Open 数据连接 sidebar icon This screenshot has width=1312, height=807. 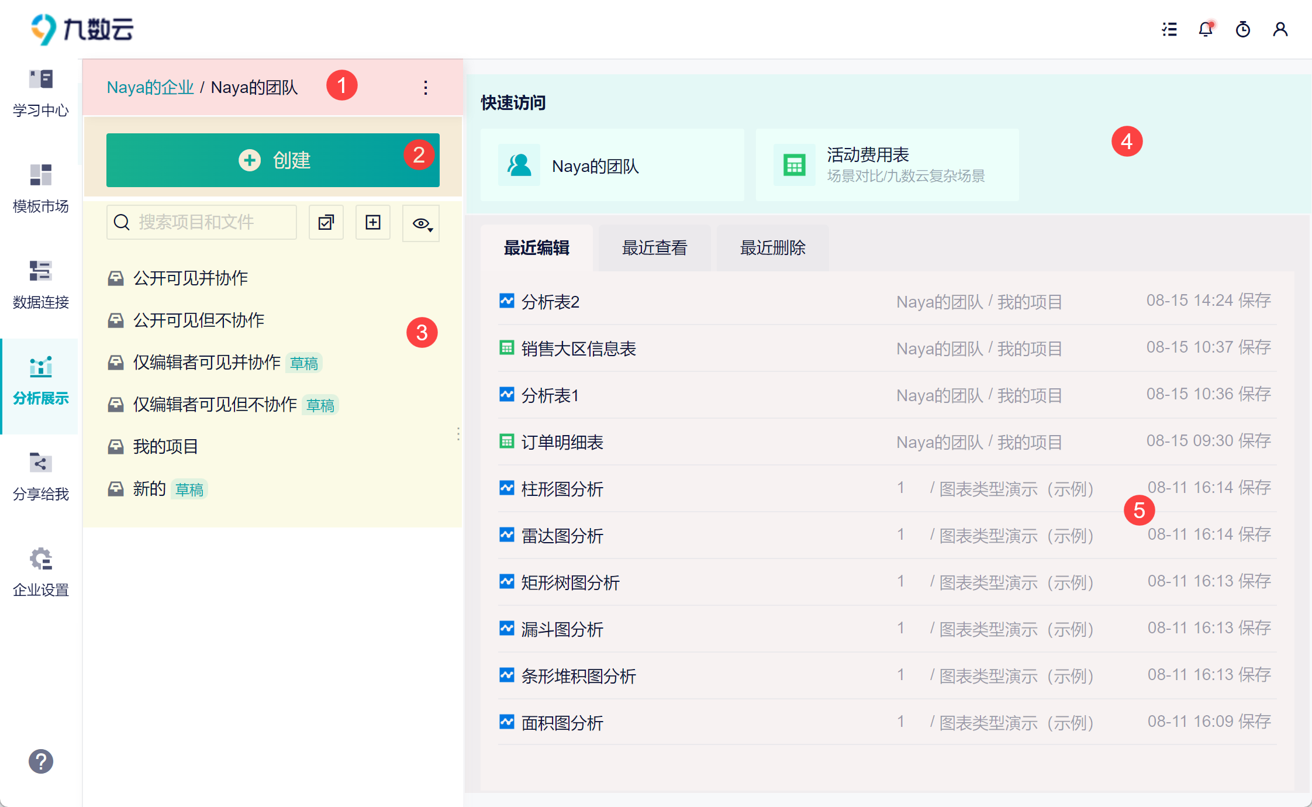point(41,285)
